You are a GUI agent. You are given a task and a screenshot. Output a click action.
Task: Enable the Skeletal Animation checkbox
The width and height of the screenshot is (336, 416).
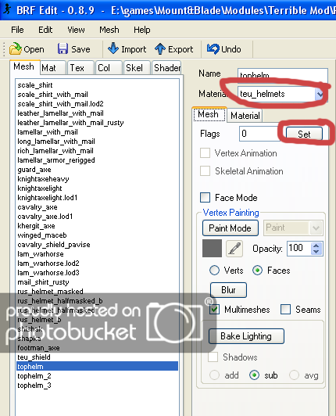click(205, 171)
